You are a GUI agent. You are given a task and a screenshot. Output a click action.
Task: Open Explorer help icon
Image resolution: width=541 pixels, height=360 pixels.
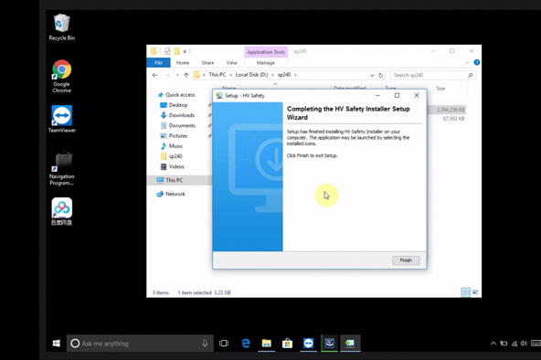pos(477,62)
